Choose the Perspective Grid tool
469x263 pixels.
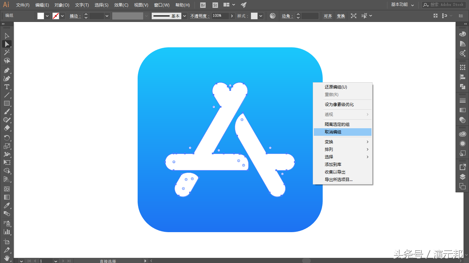click(7, 179)
